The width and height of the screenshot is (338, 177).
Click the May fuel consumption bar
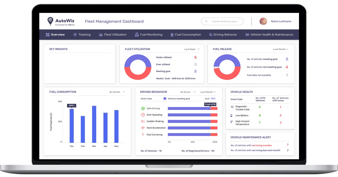click(x=116, y=126)
